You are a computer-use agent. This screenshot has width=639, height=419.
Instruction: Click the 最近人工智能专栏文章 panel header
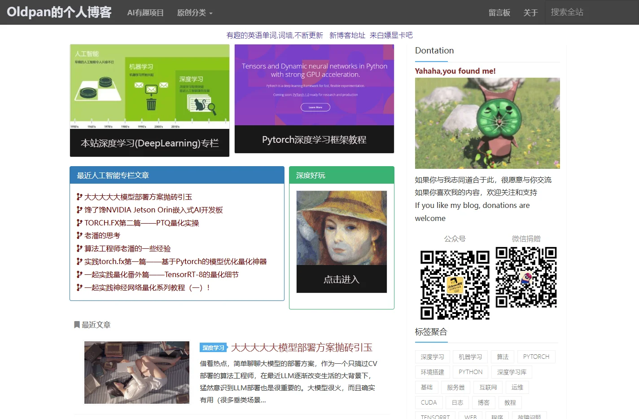point(177,175)
